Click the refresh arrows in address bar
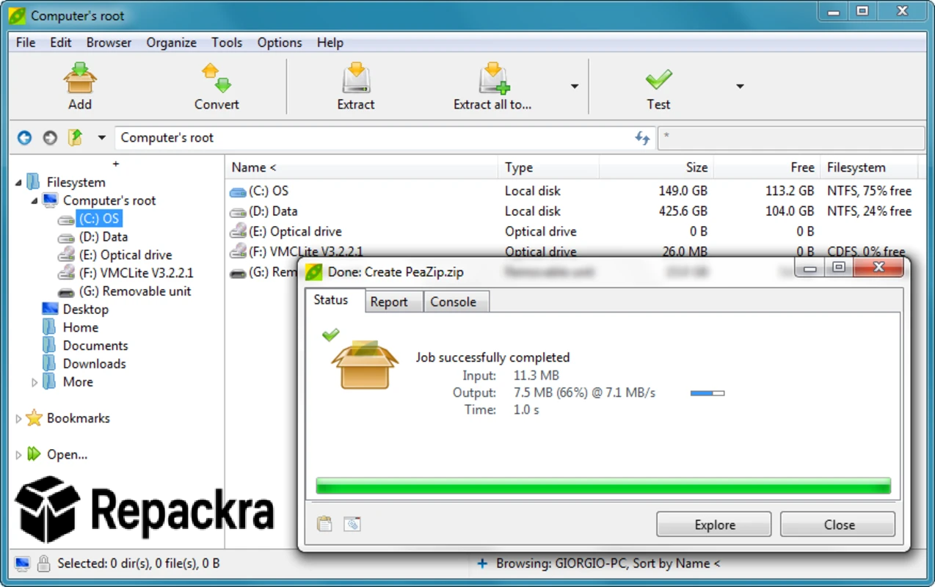The height and width of the screenshot is (587, 935). click(x=642, y=138)
